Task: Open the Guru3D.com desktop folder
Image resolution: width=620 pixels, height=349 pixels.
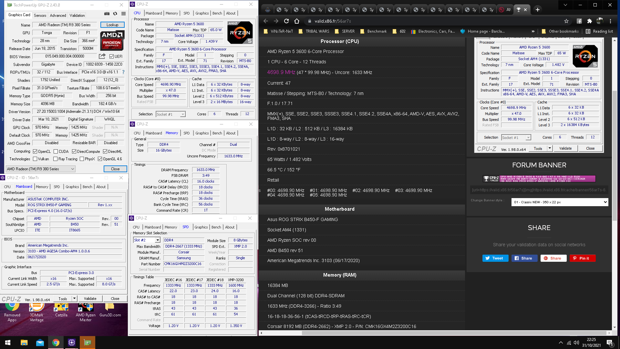Action: (x=110, y=310)
